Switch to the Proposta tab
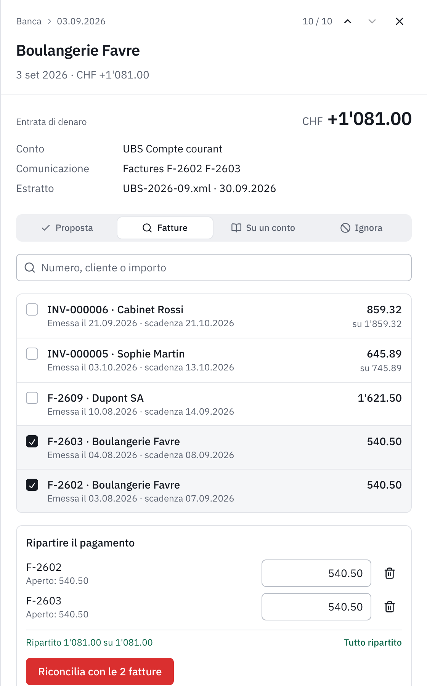The image size is (427, 686). tap(67, 228)
